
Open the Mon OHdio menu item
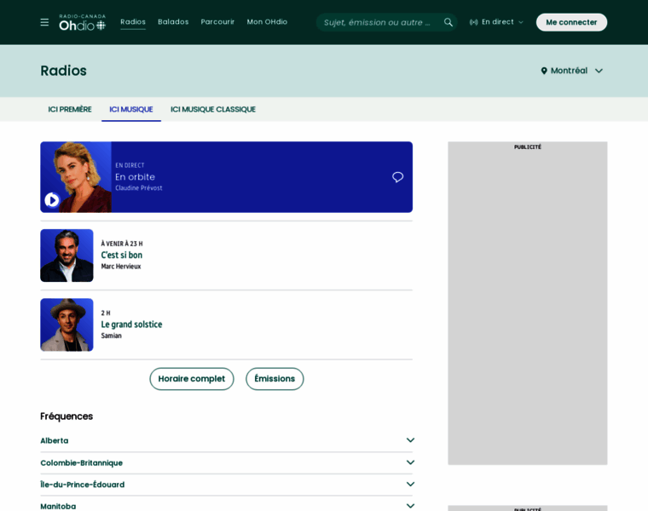[267, 22]
